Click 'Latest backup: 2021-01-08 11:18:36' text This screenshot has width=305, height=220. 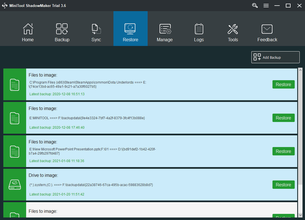point(57,161)
